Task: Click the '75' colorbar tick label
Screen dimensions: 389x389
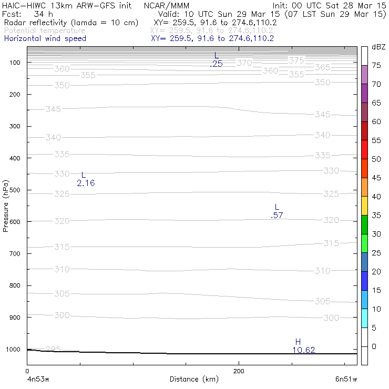Action: click(376, 65)
